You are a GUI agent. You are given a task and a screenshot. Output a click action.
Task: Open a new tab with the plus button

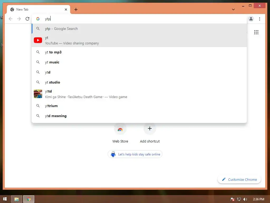point(76,10)
